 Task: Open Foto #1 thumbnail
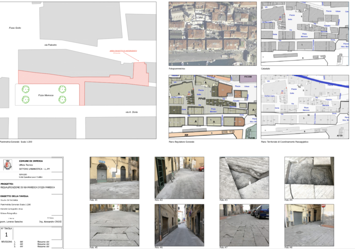[114, 178]
